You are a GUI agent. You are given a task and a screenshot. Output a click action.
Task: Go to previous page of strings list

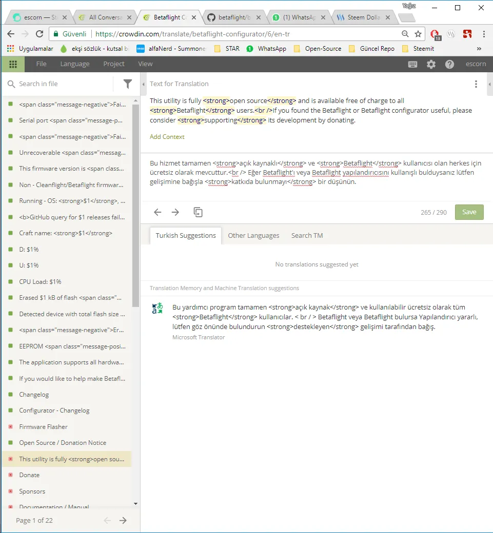(x=107, y=520)
